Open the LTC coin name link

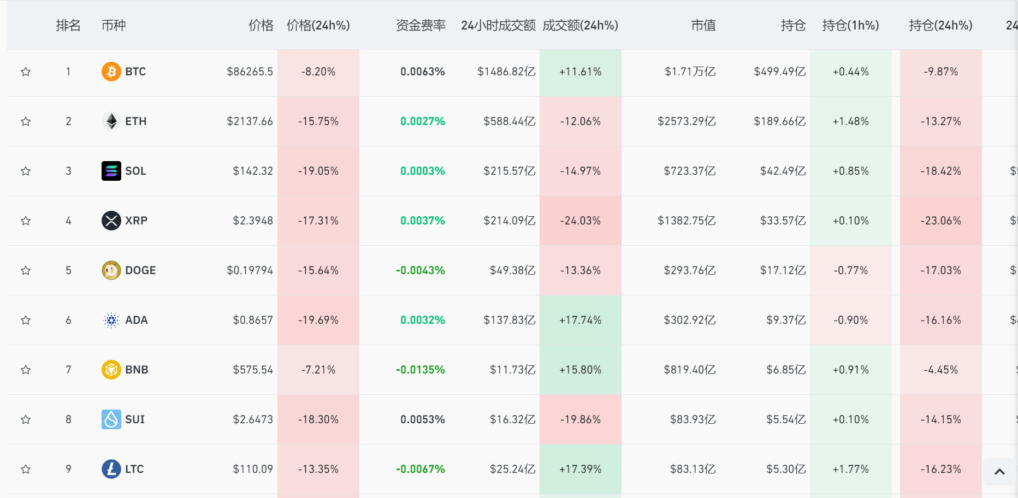coord(134,469)
